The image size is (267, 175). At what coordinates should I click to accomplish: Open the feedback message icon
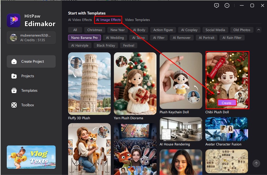point(216,6)
